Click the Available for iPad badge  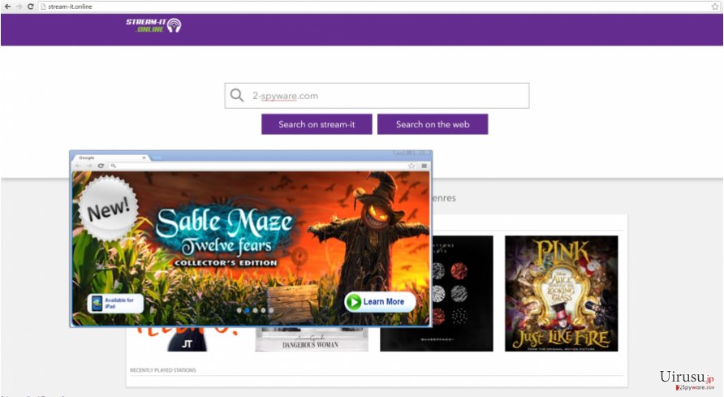[x=116, y=303]
